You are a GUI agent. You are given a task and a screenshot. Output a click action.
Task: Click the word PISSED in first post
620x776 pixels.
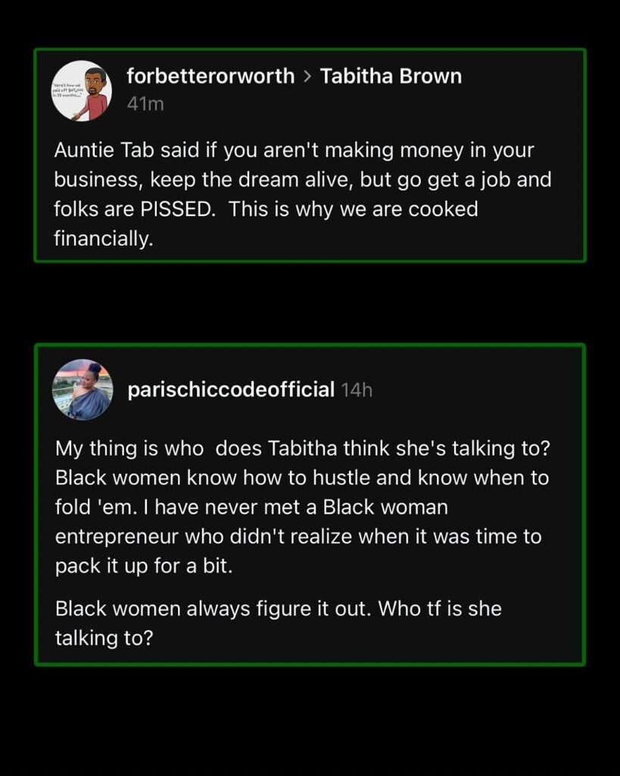181,209
